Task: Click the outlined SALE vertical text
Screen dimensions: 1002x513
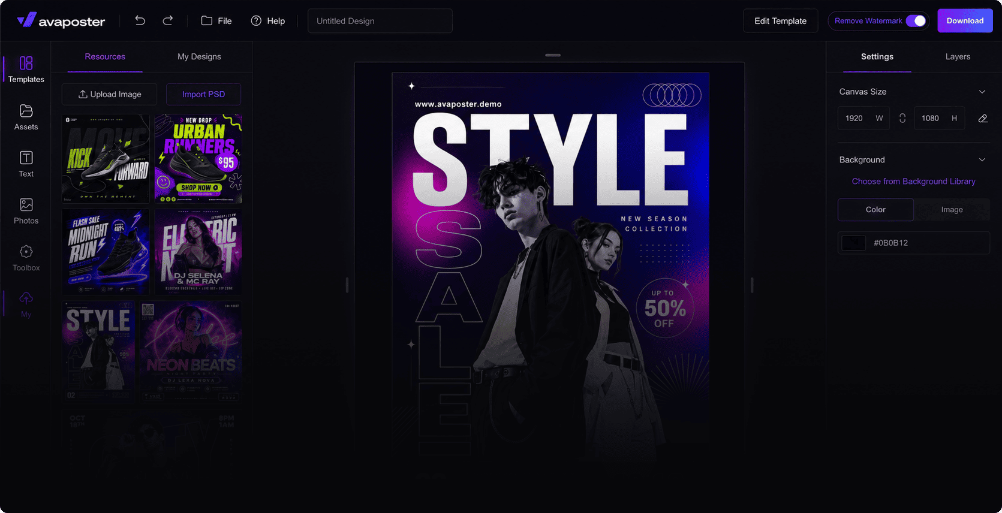Action: (448, 333)
